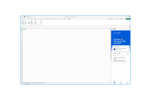The height and width of the screenshot is (100, 151).
Task: Select the Lightbox ribbon tab
Action: pyautogui.click(x=69, y=19)
